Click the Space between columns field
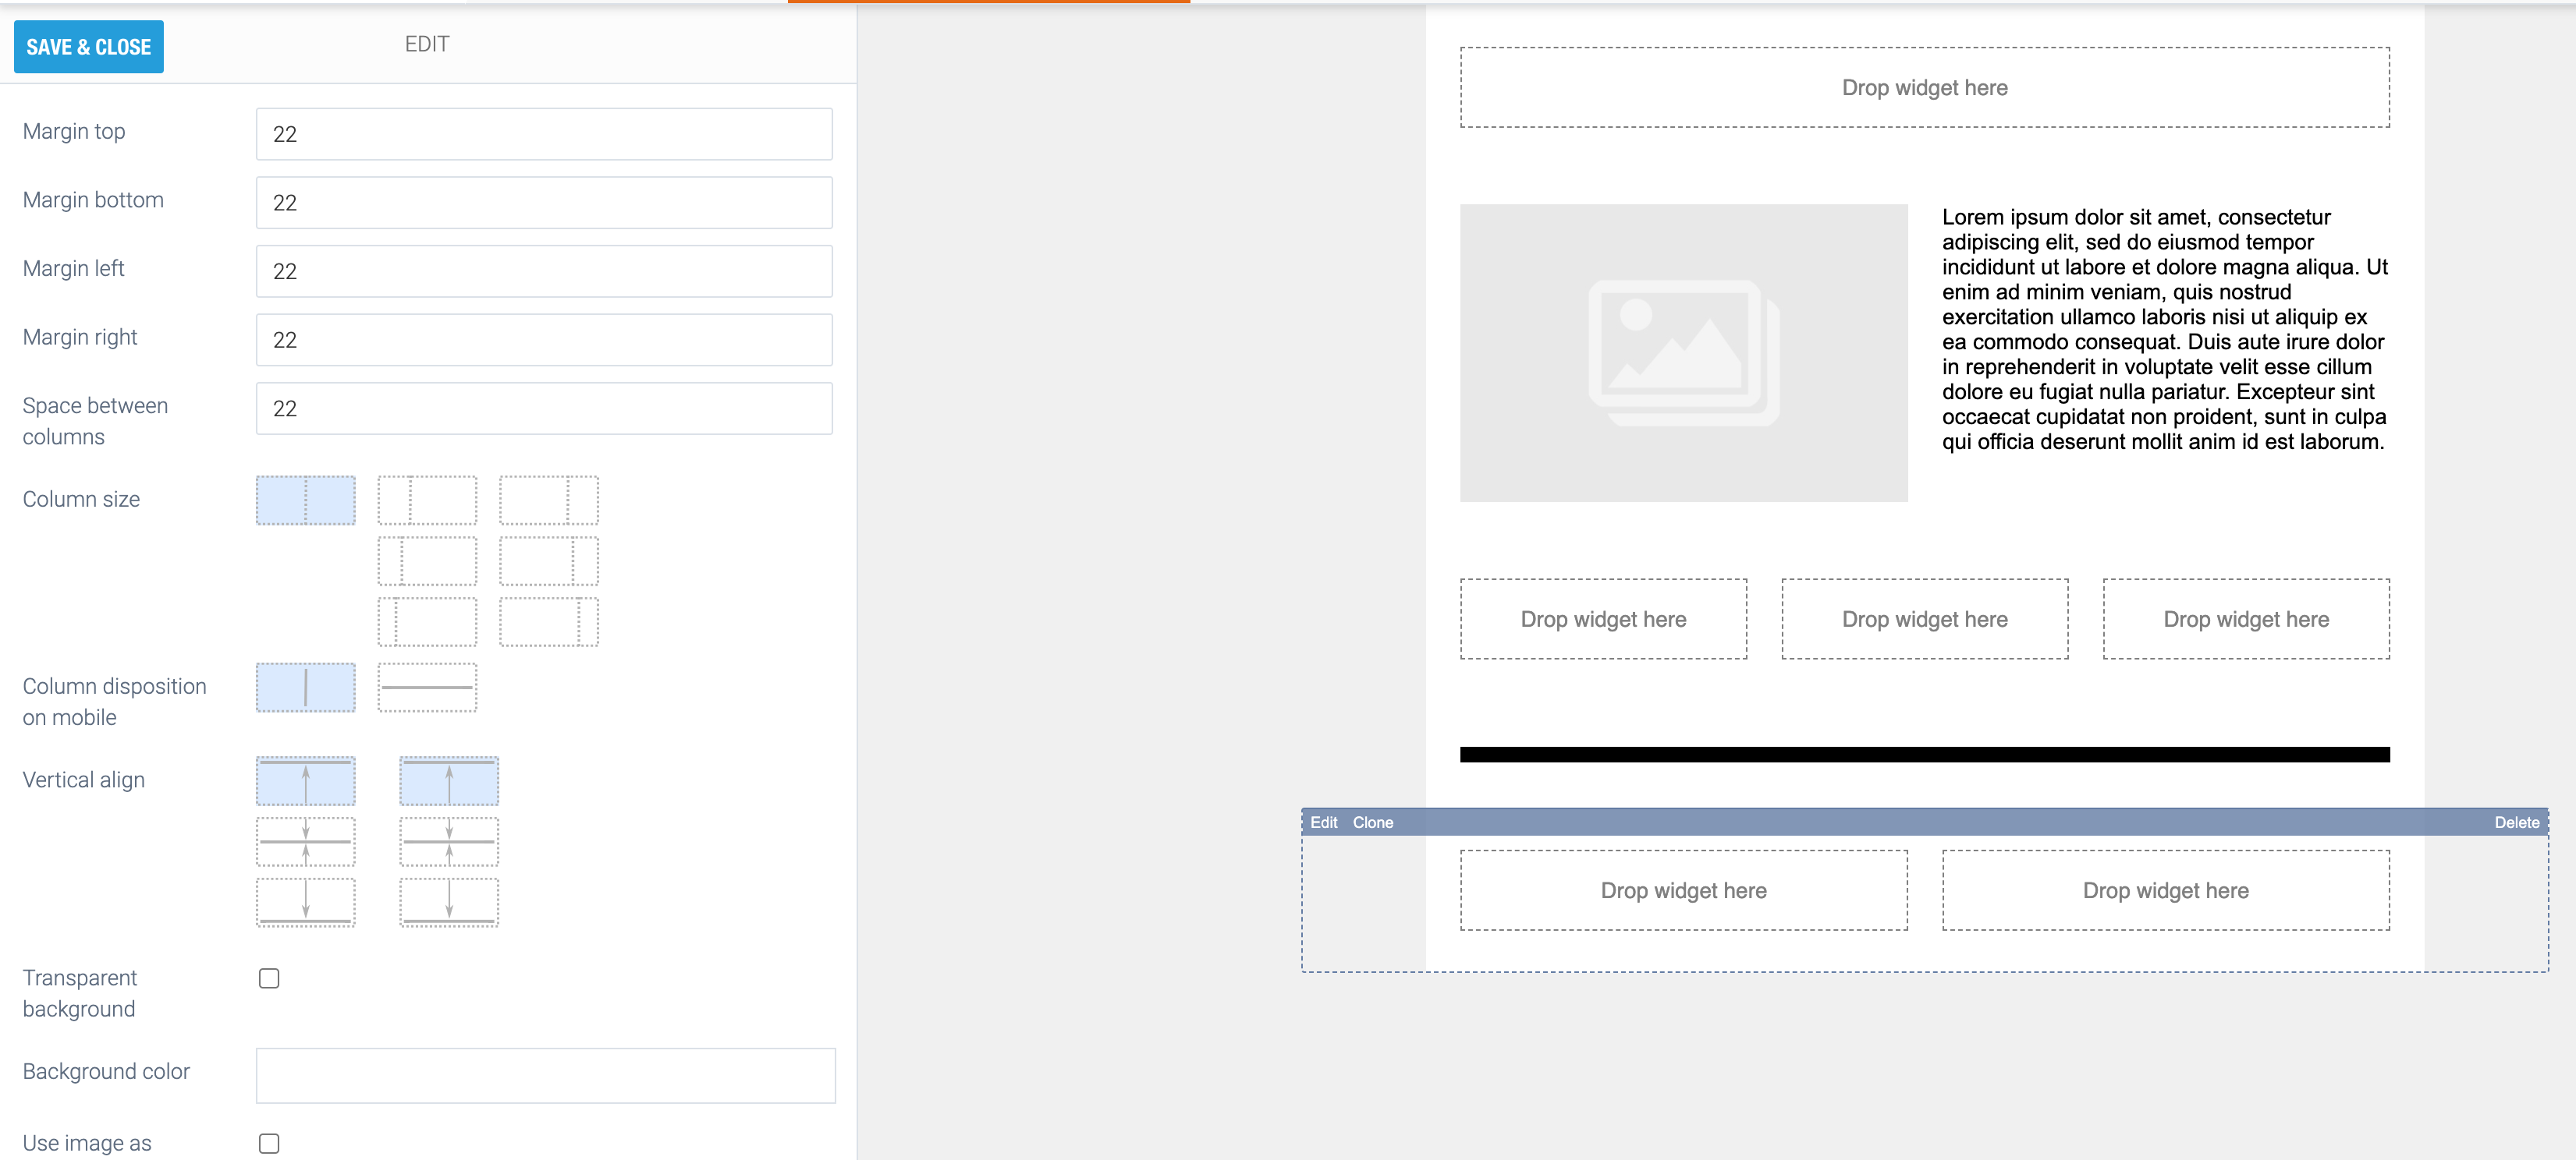 coord(544,408)
